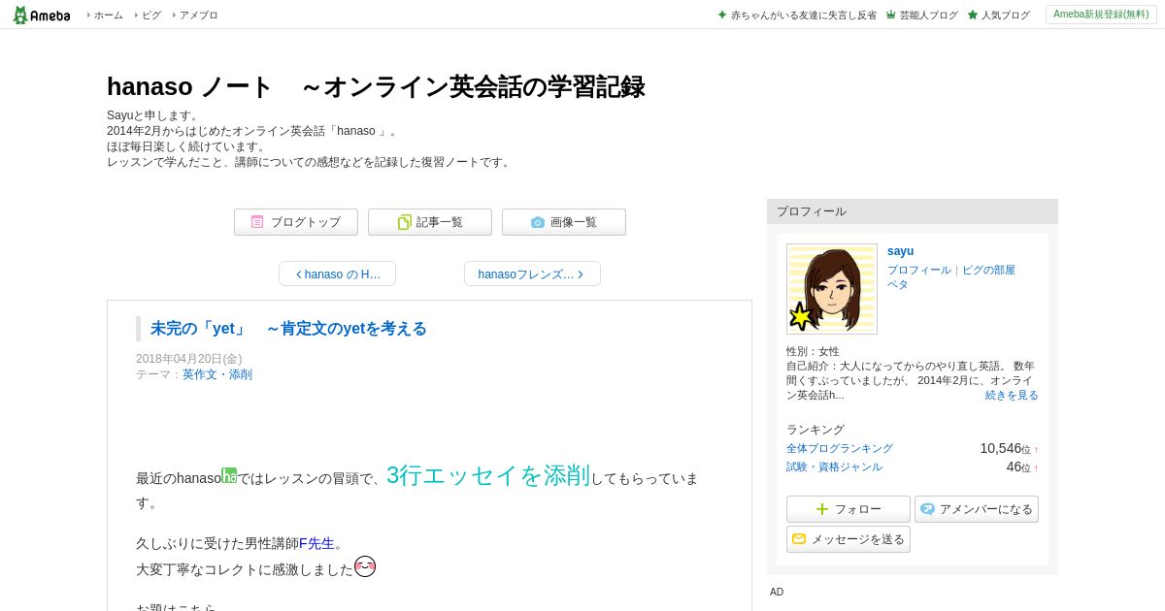Go to ブログトップ tab

(296, 222)
